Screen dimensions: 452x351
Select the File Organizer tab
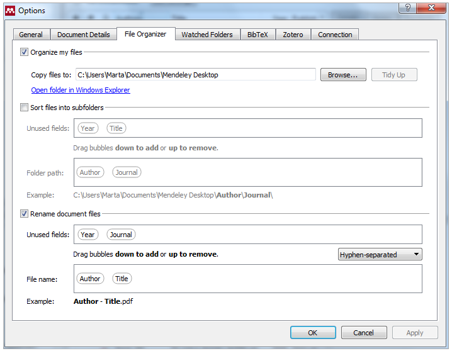[x=145, y=34]
